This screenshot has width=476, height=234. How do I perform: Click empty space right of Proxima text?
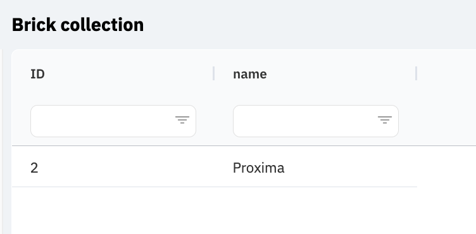pos(349,168)
